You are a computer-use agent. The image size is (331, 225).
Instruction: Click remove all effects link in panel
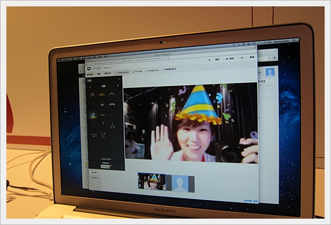pos(106,160)
